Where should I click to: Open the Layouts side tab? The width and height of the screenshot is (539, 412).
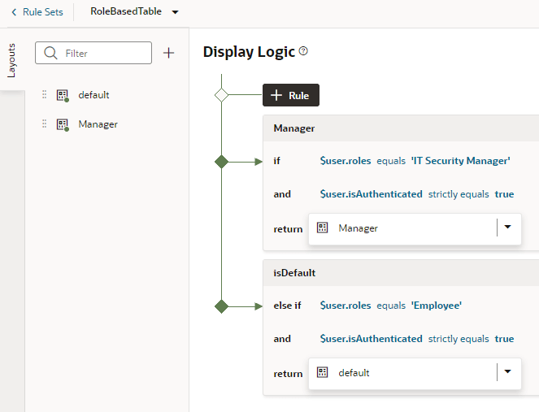11,61
